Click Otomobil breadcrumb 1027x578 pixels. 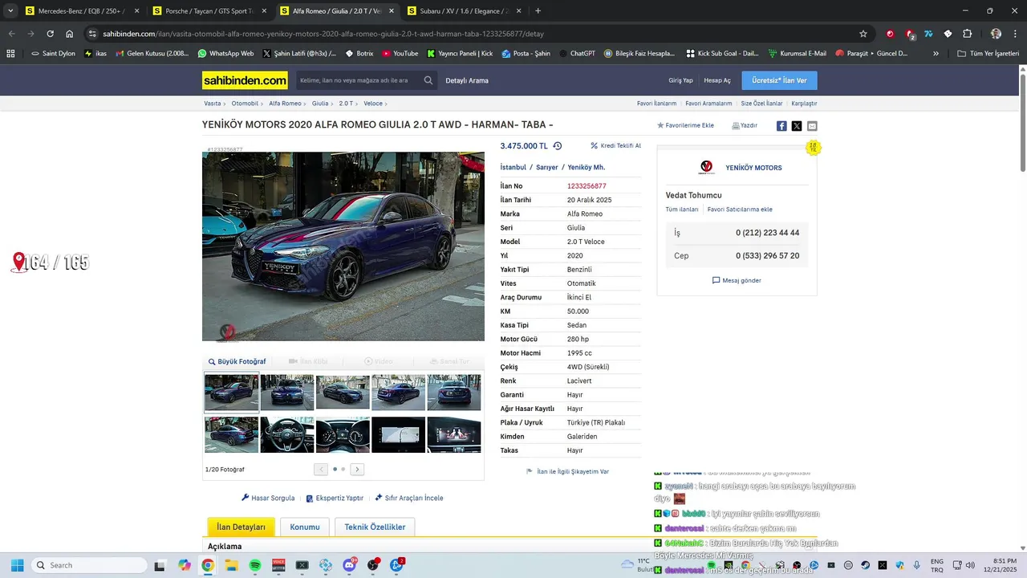click(245, 104)
